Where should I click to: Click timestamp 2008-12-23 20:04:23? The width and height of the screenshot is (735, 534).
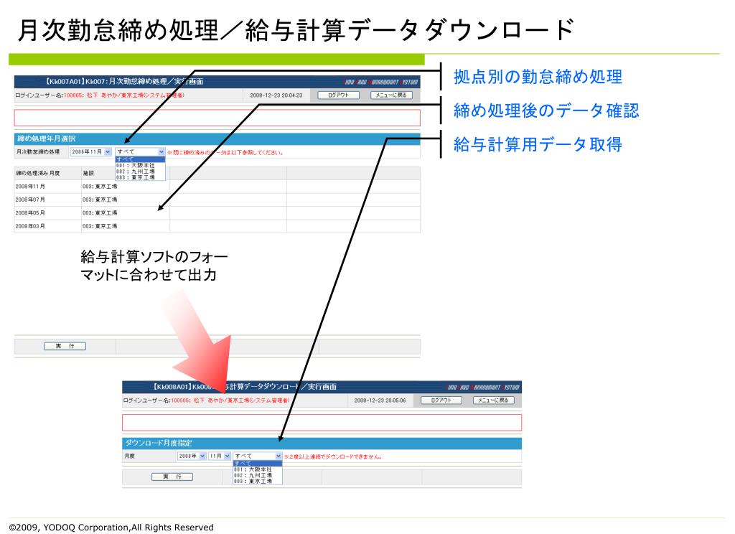click(x=276, y=95)
